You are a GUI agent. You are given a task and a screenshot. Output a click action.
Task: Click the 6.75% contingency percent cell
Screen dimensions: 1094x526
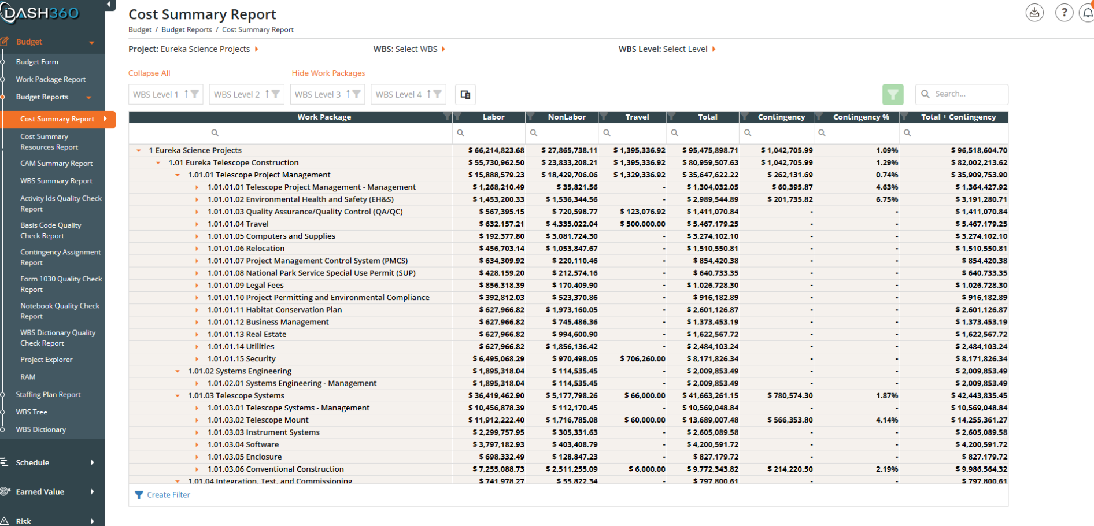(886, 199)
